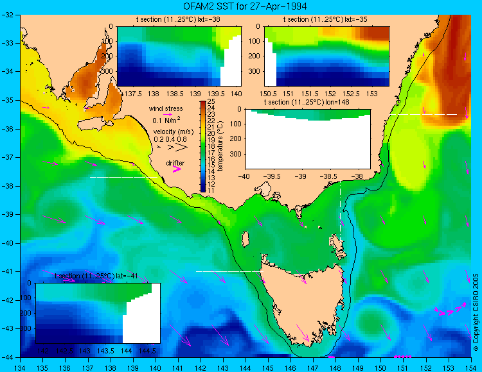
Task: Click the 'velocity (m/s)' legend label
Action: tap(174, 132)
